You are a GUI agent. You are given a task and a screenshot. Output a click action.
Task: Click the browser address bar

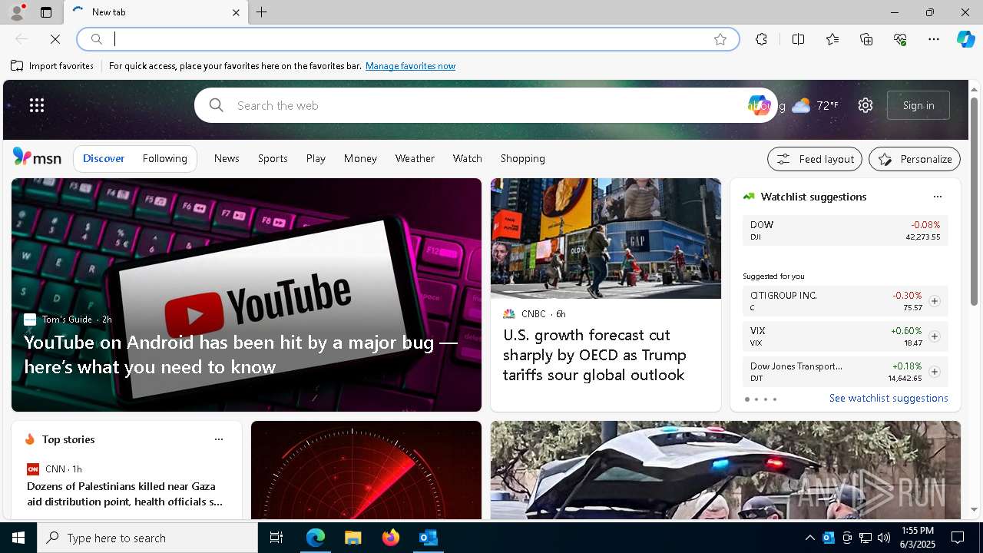pyautogui.click(x=407, y=39)
